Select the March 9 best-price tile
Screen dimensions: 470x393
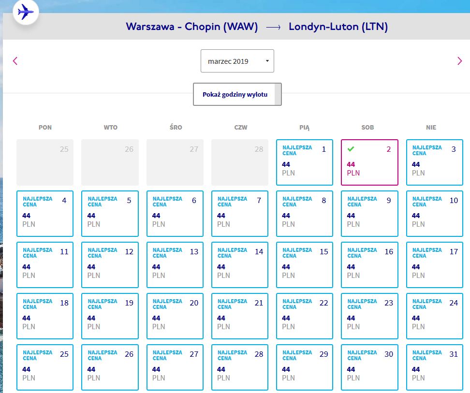tap(369, 214)
